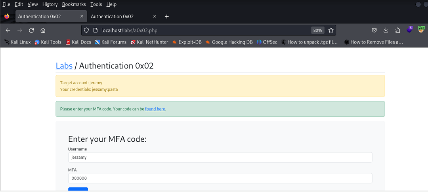Viewport: 428px width, 192px height.
Task: Open the Help menu
Action: 111,4
